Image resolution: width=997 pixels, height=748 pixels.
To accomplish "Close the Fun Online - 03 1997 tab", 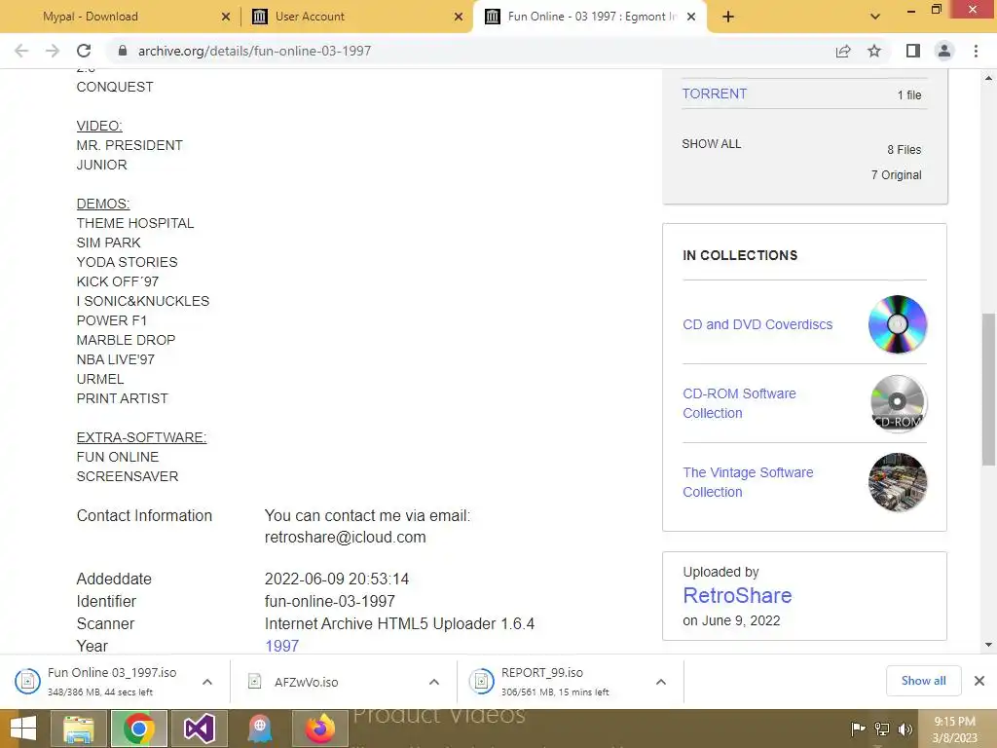I will (692, 17).
